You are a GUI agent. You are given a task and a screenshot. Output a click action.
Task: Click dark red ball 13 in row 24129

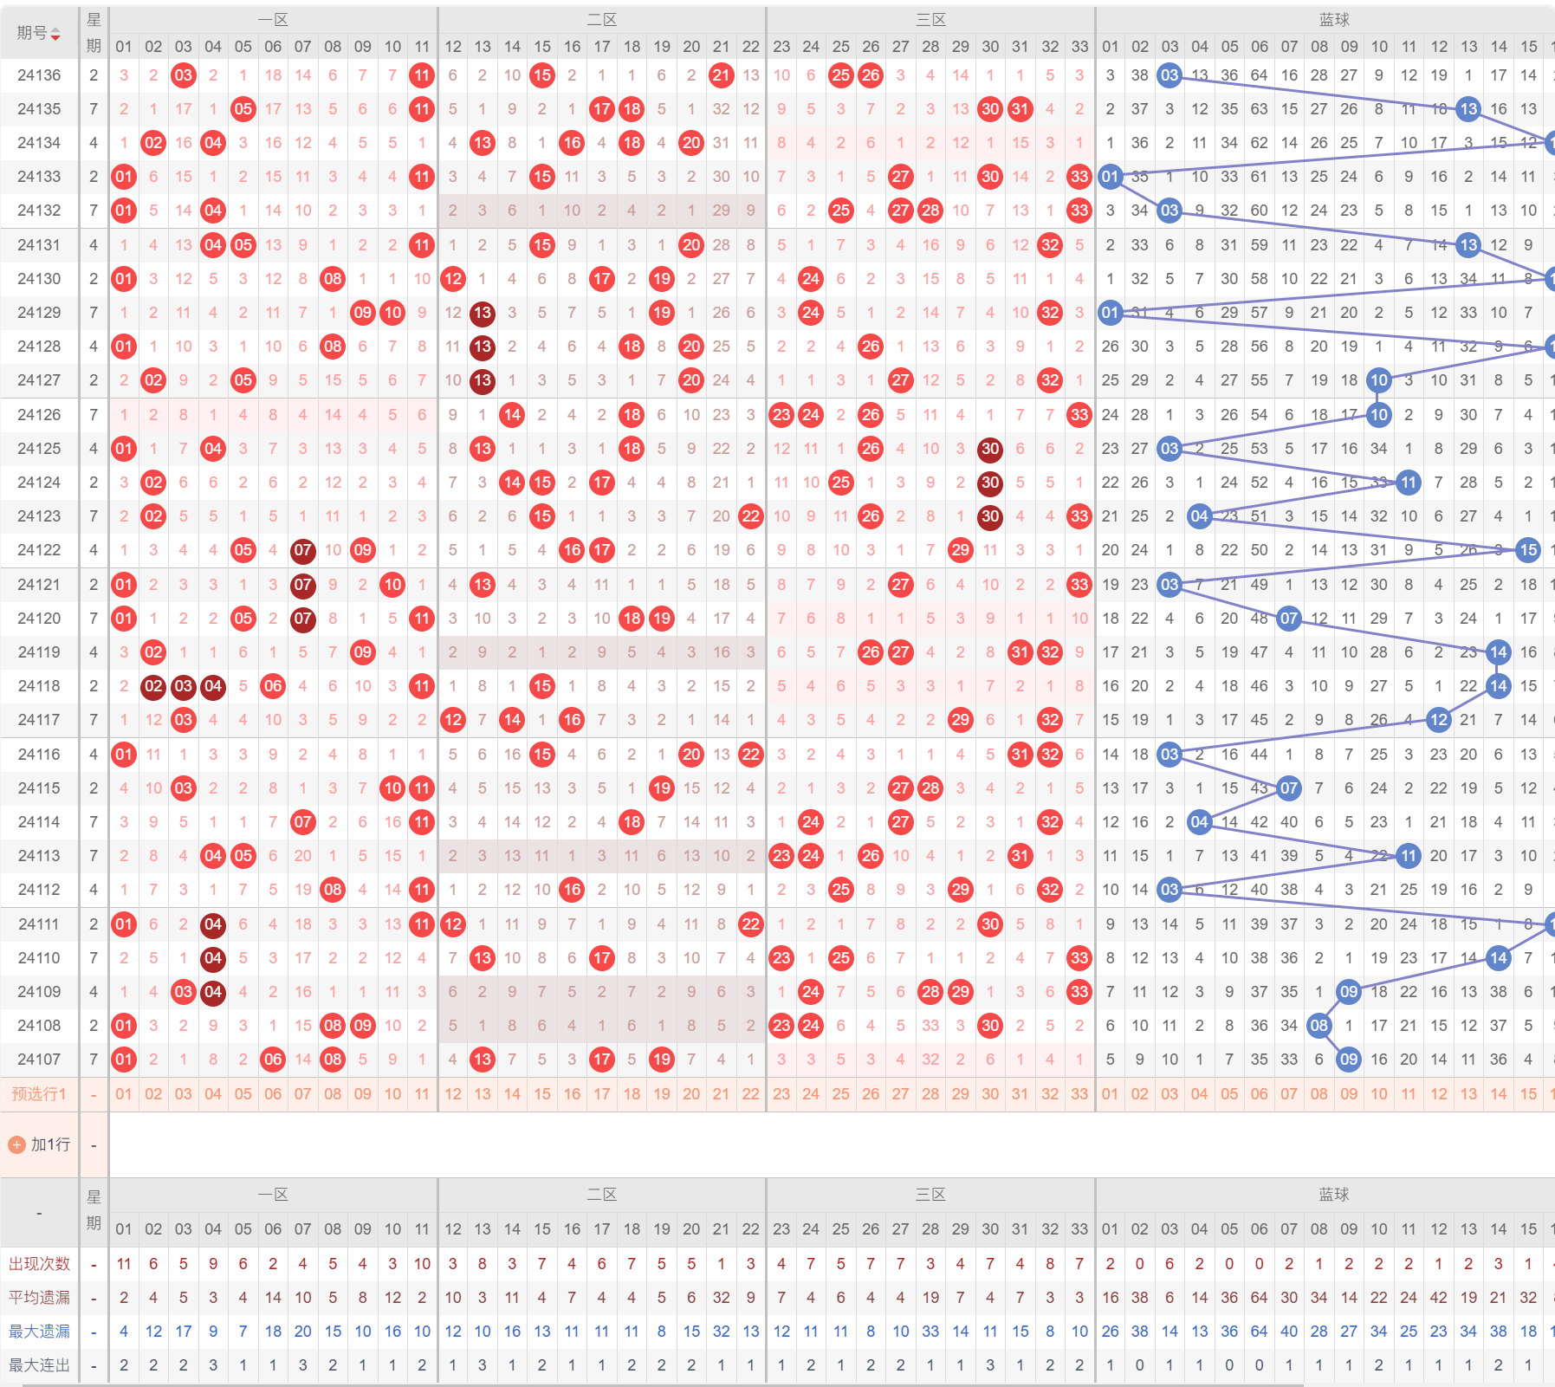483,313
